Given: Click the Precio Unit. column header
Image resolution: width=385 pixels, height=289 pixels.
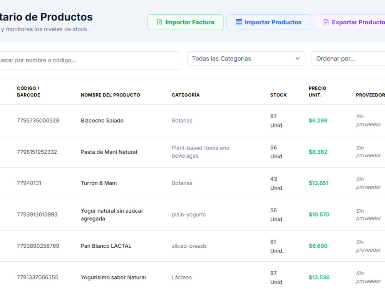Looking at the screenshot, I should 318,92.
